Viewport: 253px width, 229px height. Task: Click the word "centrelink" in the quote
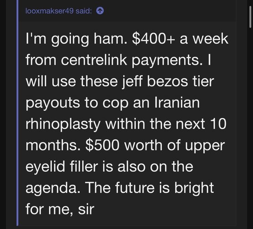(x=94, y=60)
